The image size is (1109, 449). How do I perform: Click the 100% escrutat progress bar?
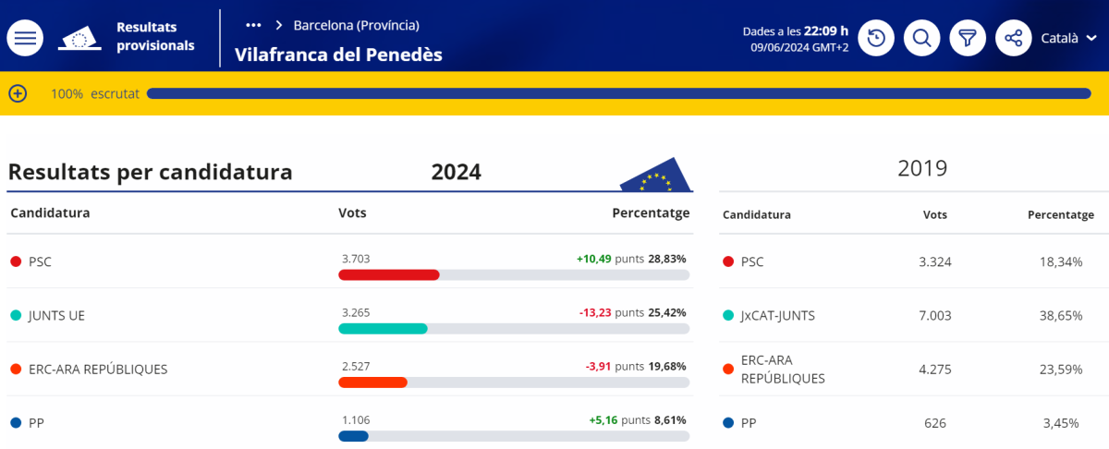(x=619, y=93)
